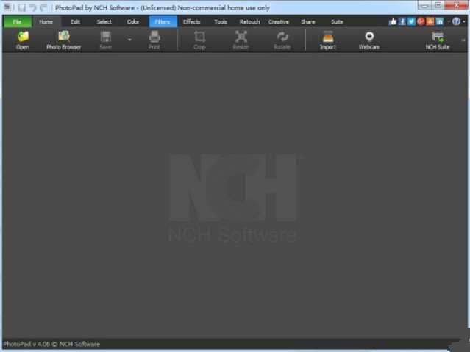Open the Tools tab
This screenshot has width=470, height=352.
(x=221, y=21)
